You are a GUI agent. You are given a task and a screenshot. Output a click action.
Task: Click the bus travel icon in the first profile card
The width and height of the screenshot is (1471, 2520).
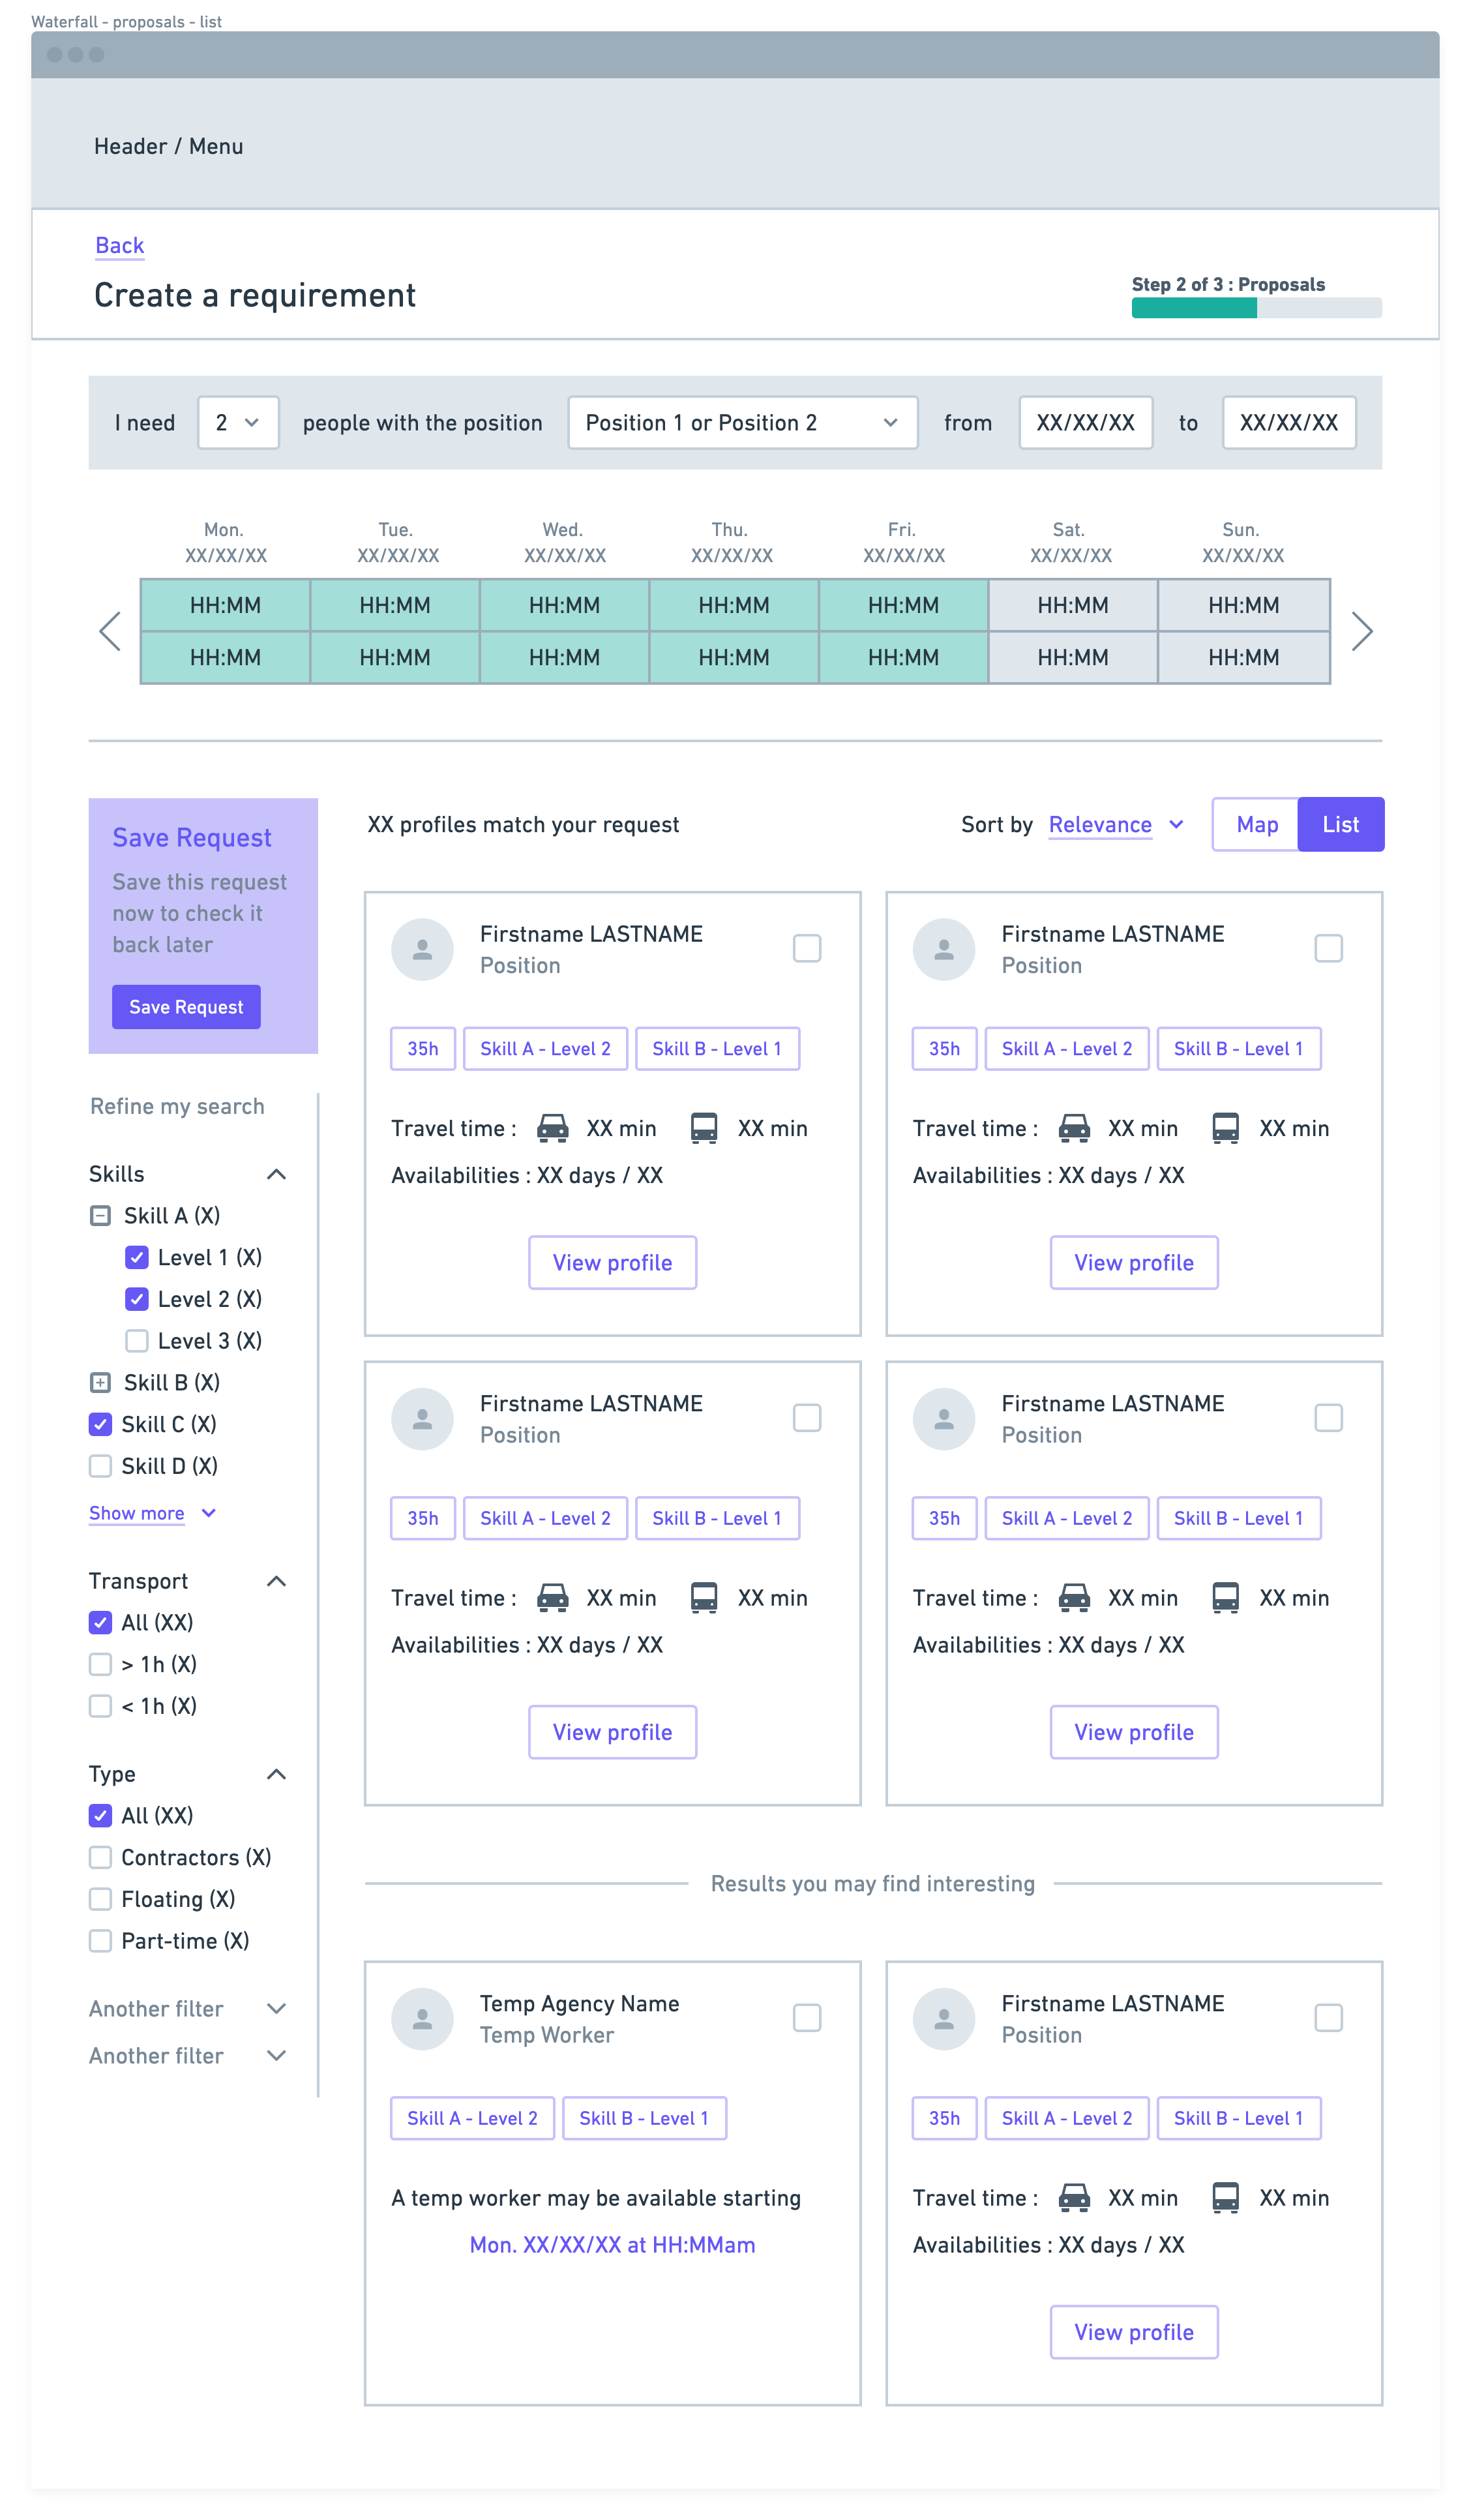[x=704, y=1128]
